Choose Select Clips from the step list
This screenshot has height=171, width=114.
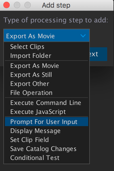tap(47, 47)
